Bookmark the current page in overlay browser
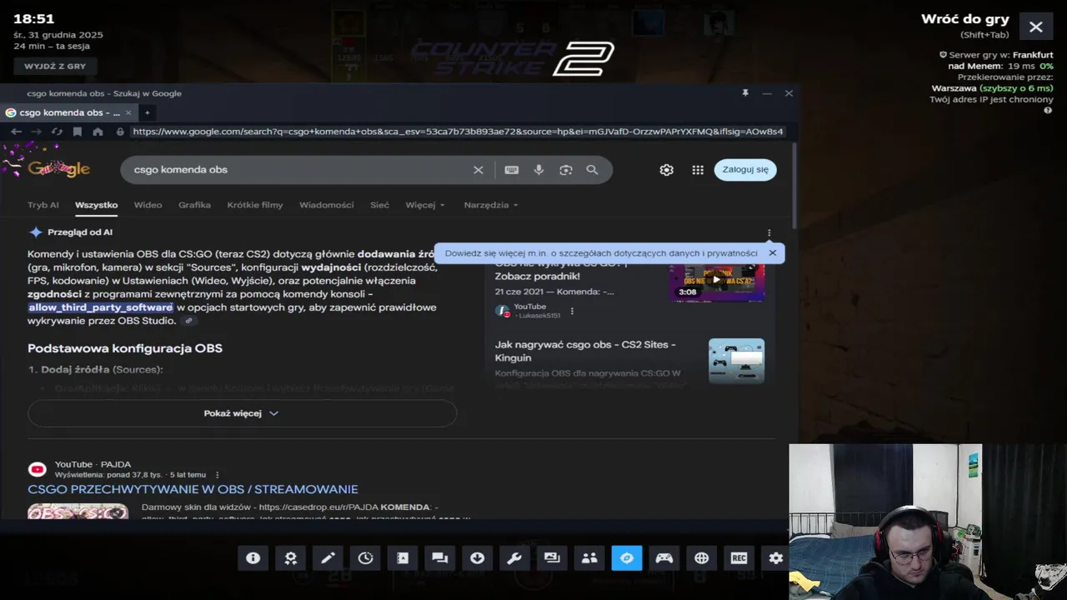This screenshot has height=600, width=1067. [x=78, y=132]
